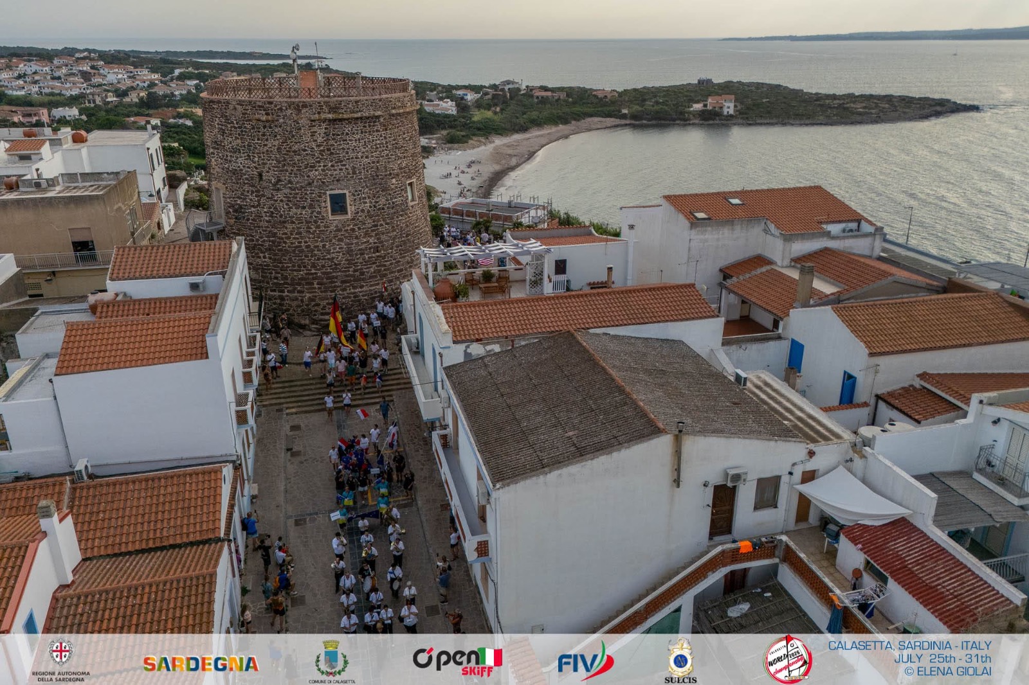Select the colorful SARDEGNA logo
1029x685 pixels.
click(201, 664)
